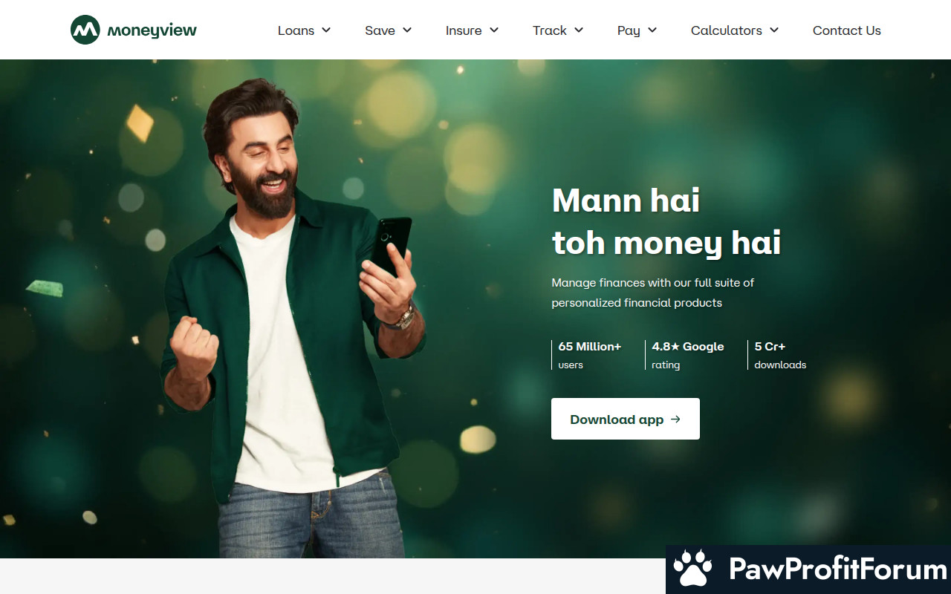Click the moneyview wordmark in header
Screen dimensions: 951x594
[x=152, y=31]
